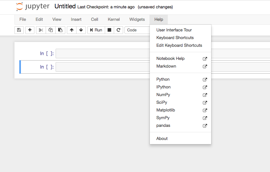This screenshot has height=172, width=270.
Task: Open the Edit menu
Action: pyautogui.click(x=39, y=20)
